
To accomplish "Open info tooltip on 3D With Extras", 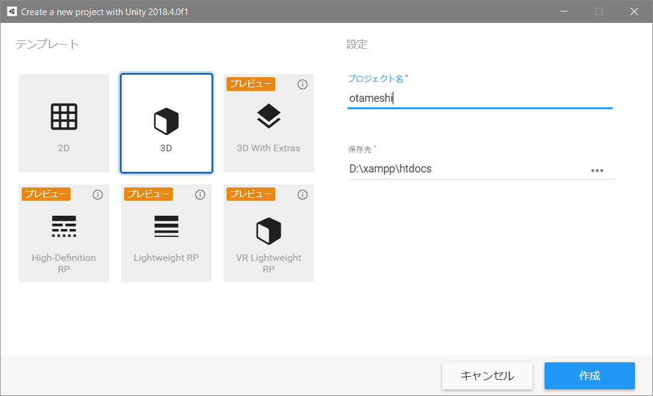I will pyautogui.click(x=302, y=84).
